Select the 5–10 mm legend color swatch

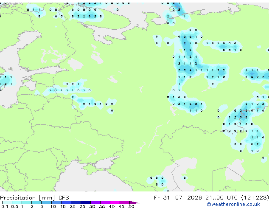(46, 202)
